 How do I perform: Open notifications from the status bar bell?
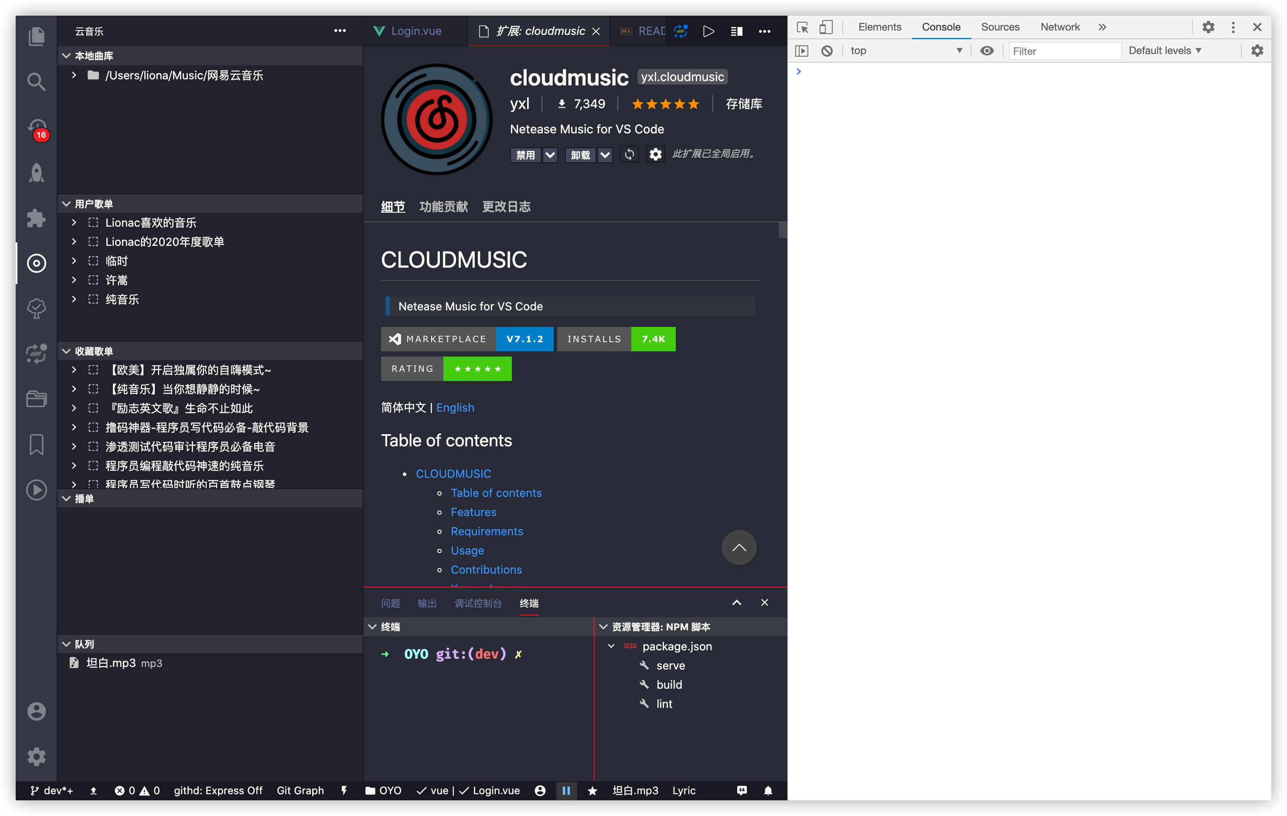tap(768, 791)
